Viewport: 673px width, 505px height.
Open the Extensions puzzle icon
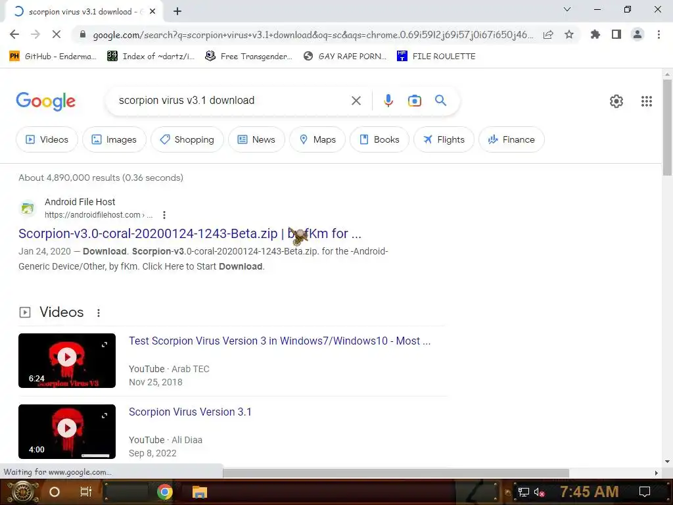(x=595, y=35)
